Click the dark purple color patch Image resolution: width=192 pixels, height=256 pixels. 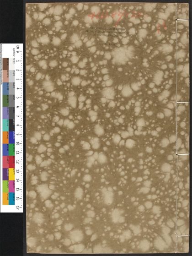[5, 174]
